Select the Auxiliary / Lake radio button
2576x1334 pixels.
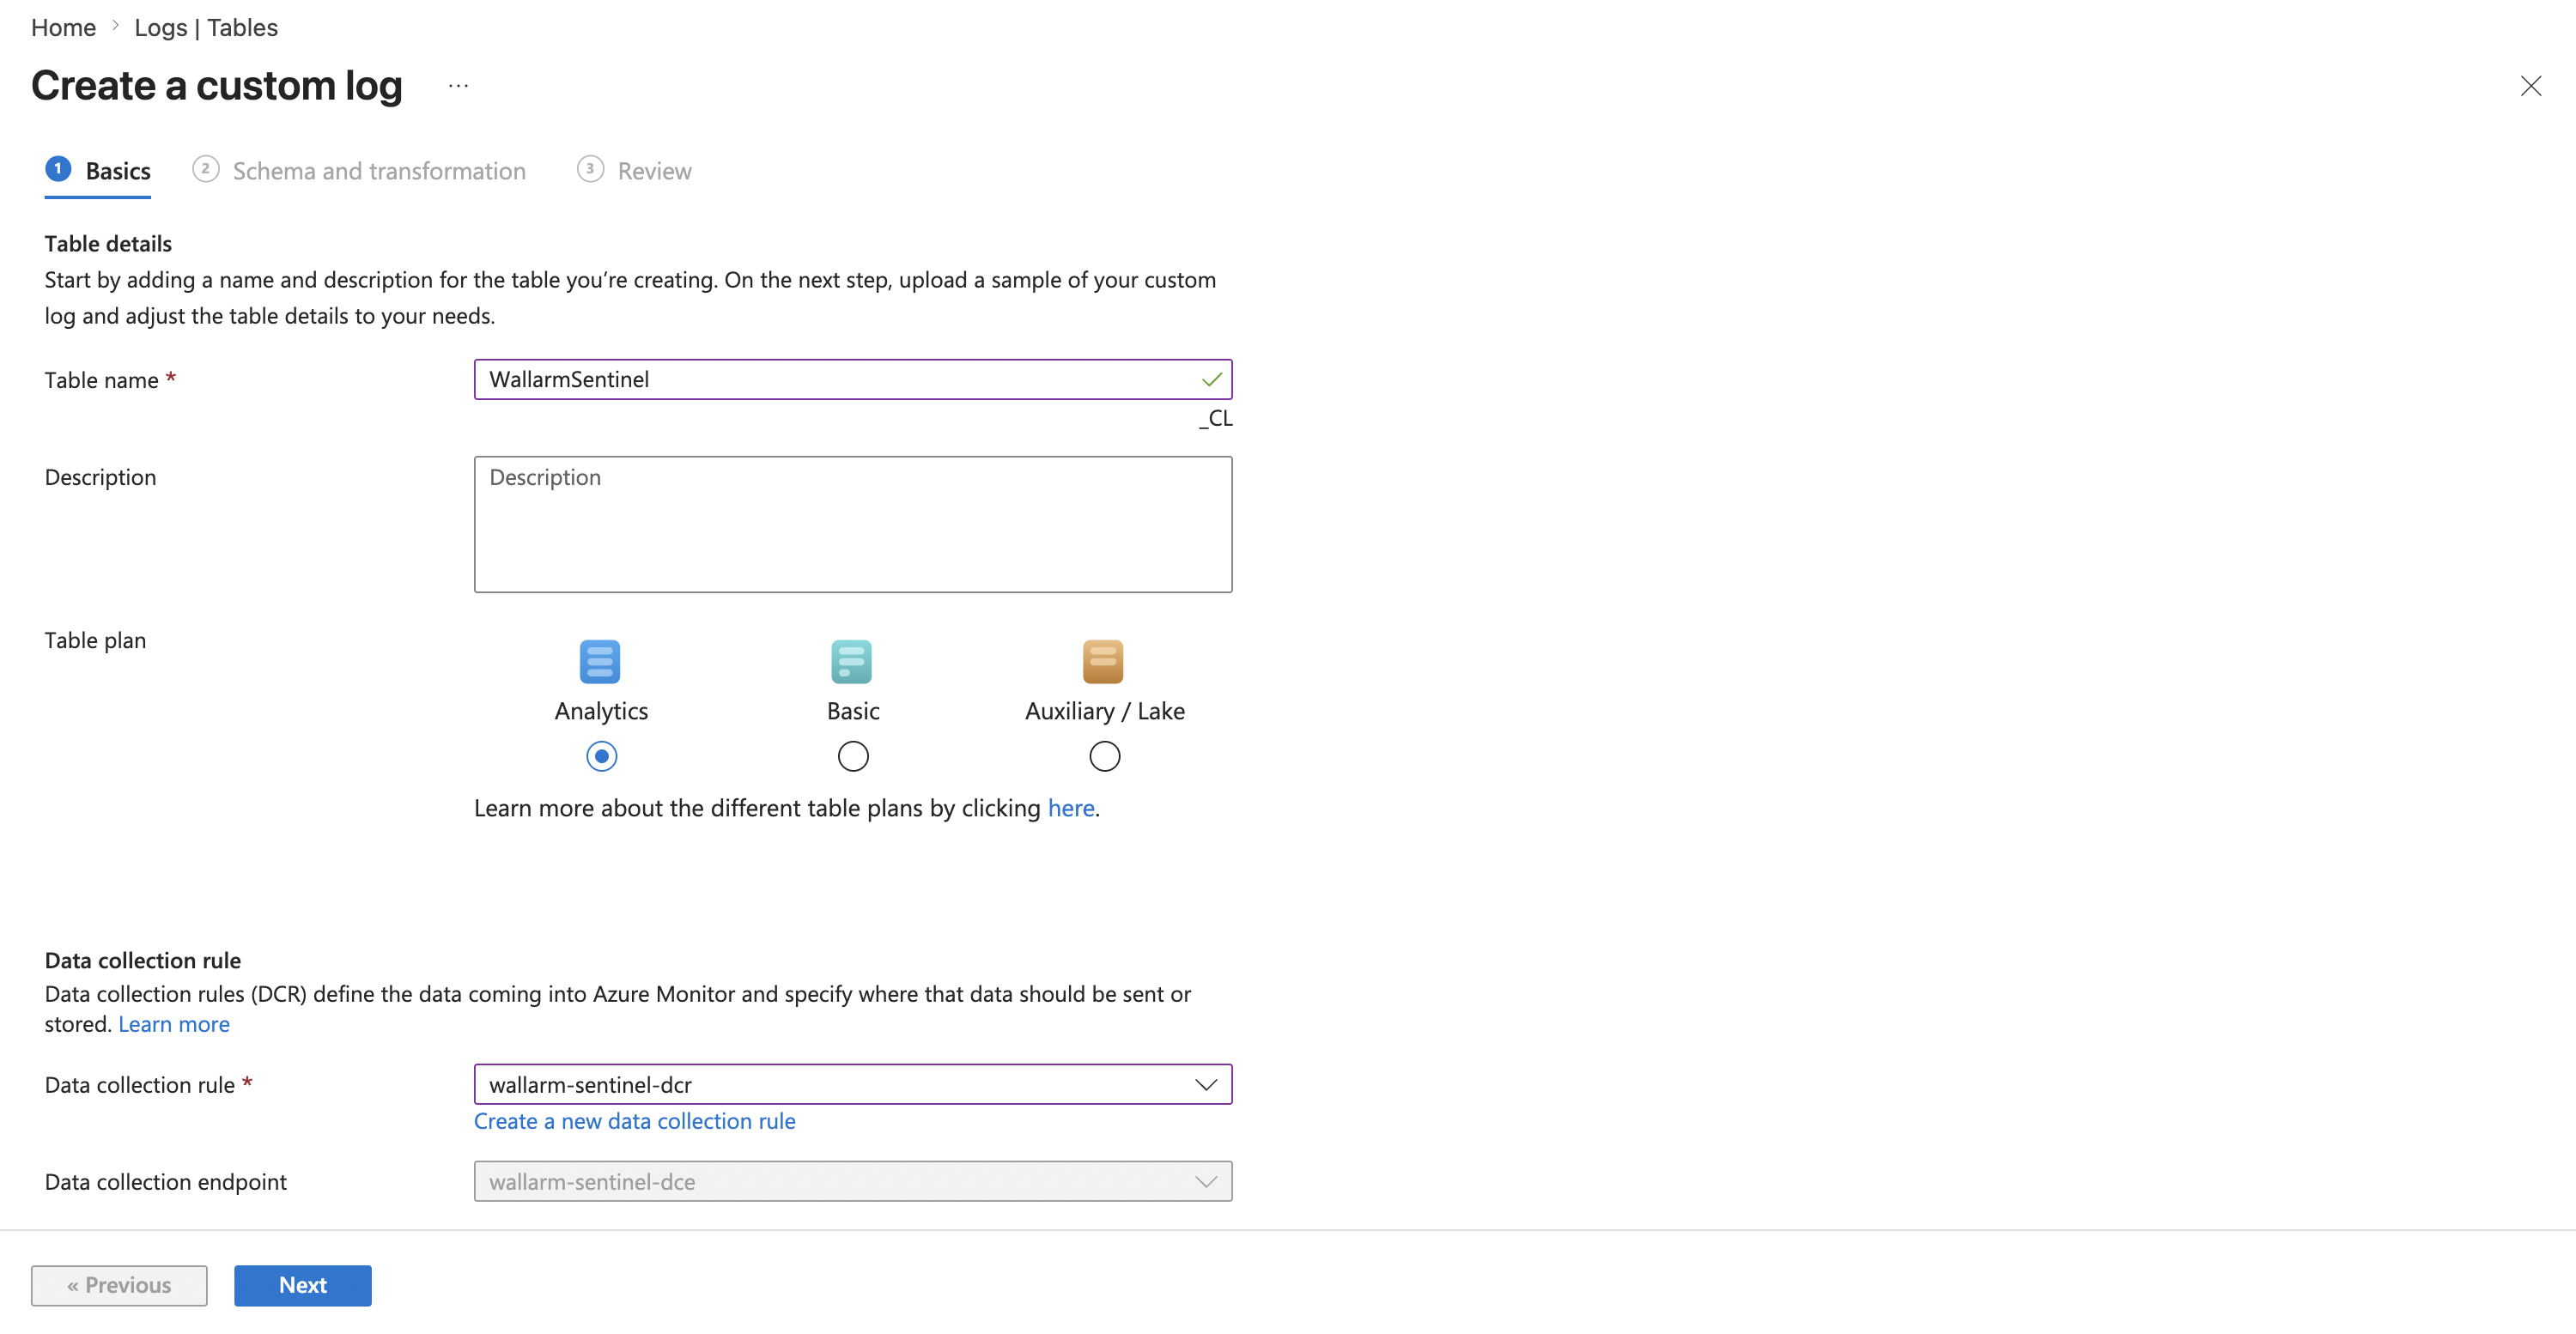tap(1104, 756)
